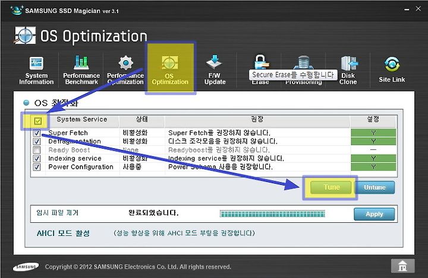The height and width of the screenshot is (278, 428).
Task: Click the Apply button
Action: [x=374, y=215]
